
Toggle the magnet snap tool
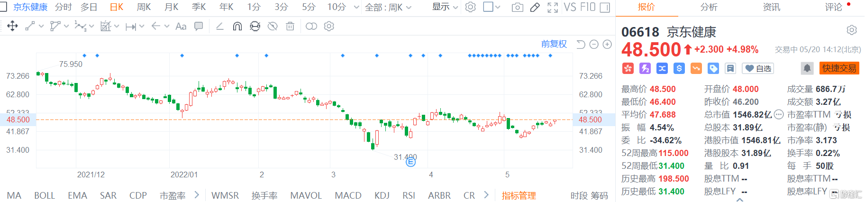point(237,26)
